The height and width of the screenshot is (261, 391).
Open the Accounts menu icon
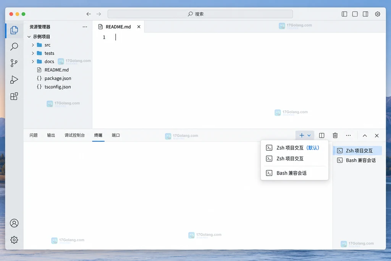pyautogui.click(x=14, y=223)
